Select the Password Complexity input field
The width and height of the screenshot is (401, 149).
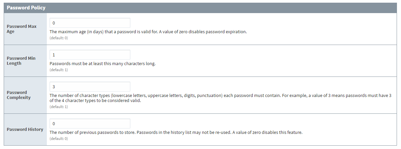click(x=90, y=87)
